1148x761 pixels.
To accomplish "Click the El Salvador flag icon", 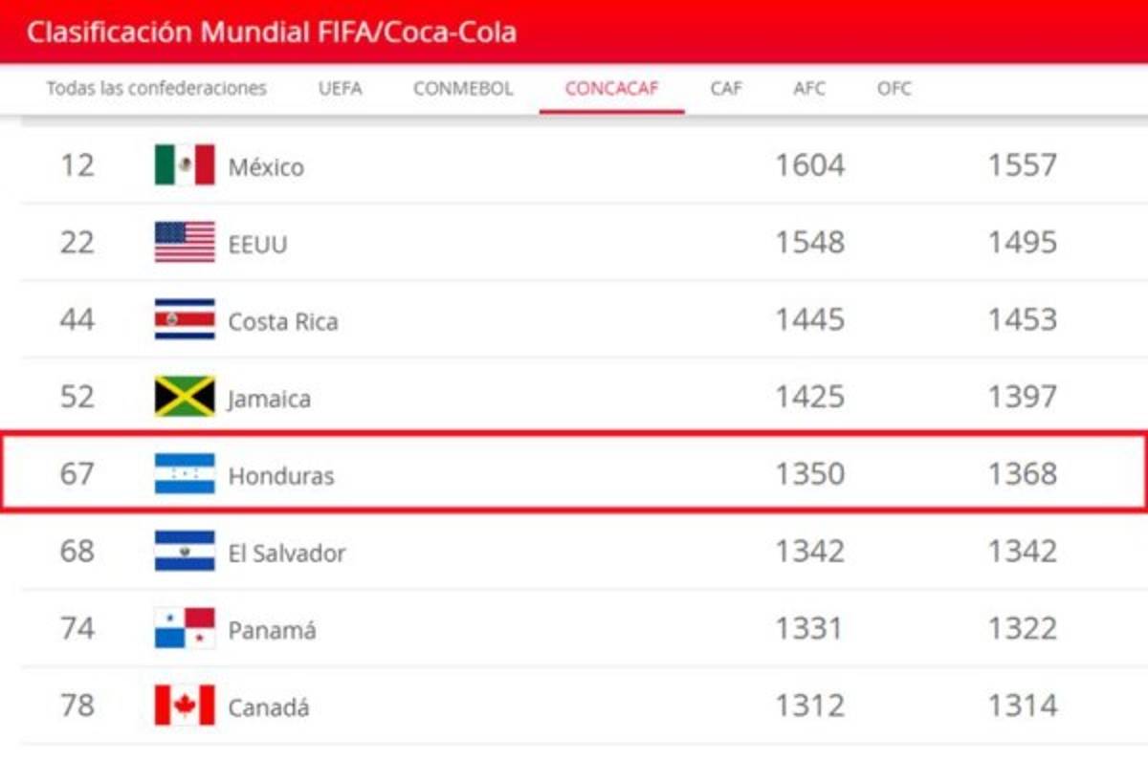I will 185,552.
